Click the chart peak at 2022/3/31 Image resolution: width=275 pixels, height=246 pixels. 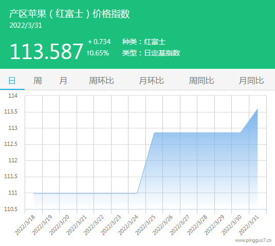pos(258,109)
